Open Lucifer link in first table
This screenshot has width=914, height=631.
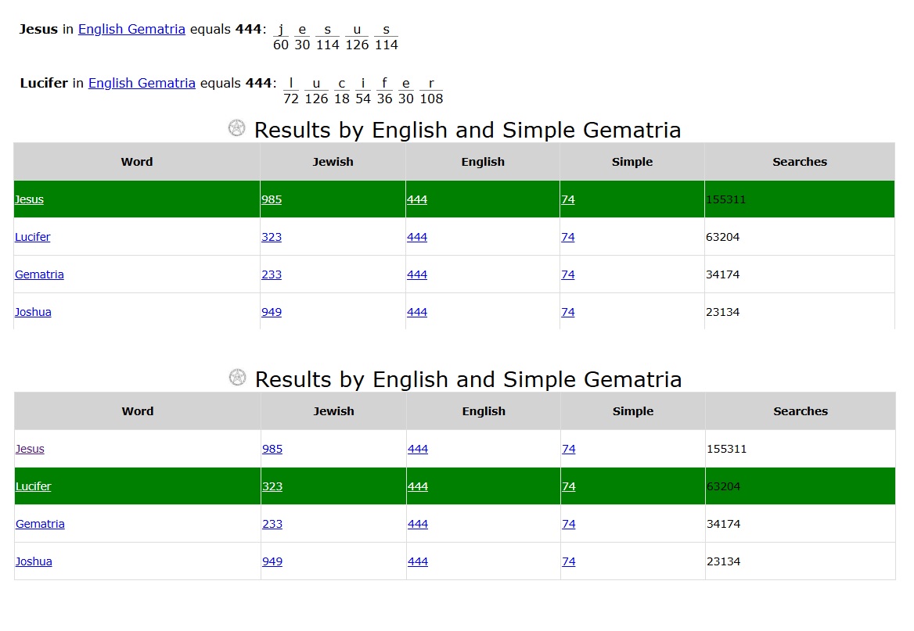(33, 237)
